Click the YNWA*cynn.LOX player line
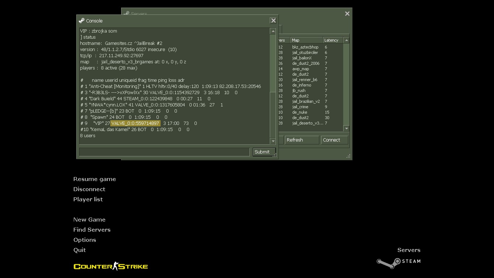 coord(152,105)
